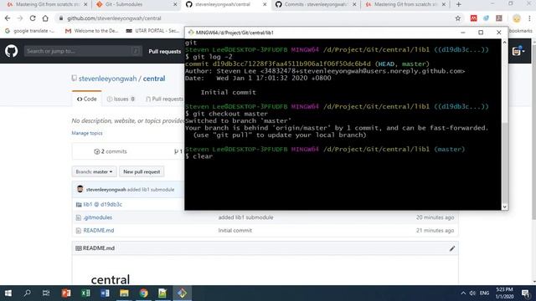Bookmark this page with the star icon
This screenshot has width=536, height=301.
458,18
